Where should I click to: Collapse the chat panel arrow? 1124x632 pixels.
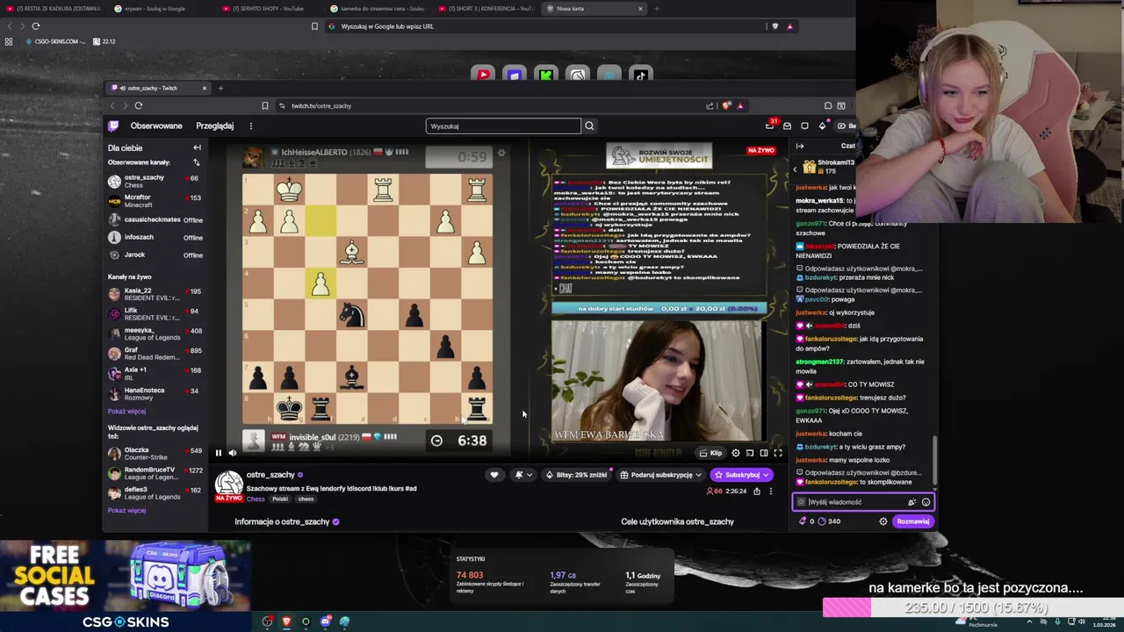point(800,146)
